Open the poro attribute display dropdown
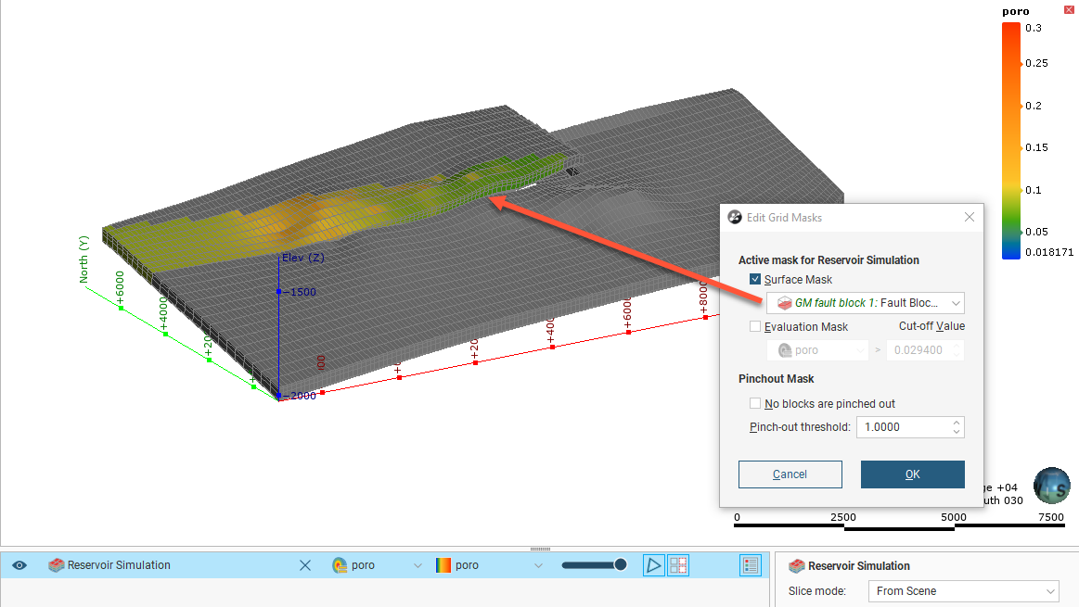This screenshot has width=1079, height=607. (x=417, y=565)
